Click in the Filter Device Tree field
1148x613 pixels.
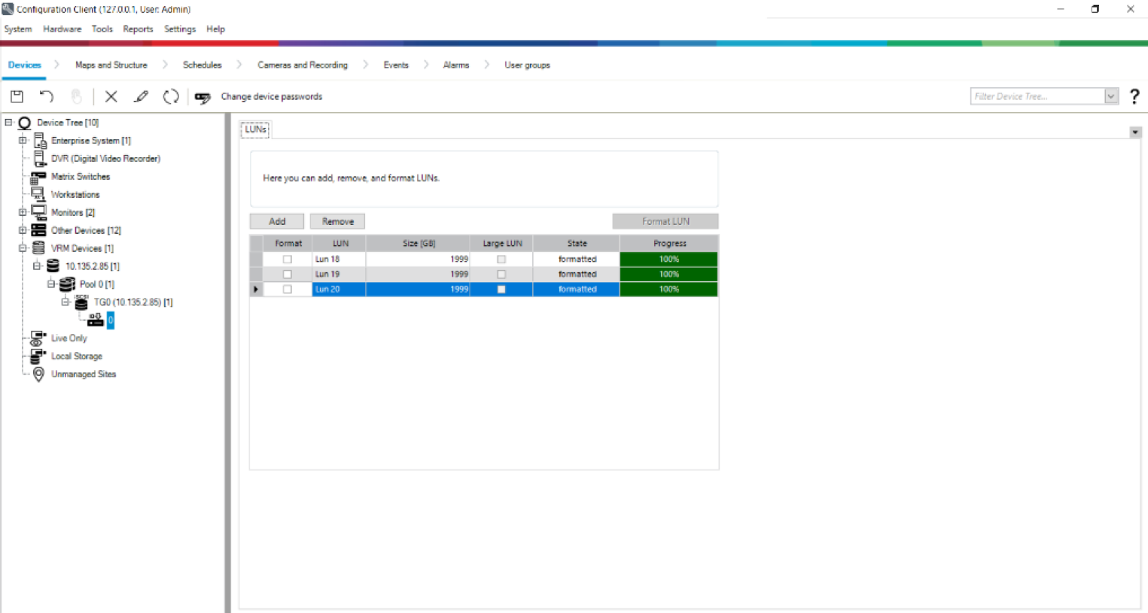coord(1037,96)
